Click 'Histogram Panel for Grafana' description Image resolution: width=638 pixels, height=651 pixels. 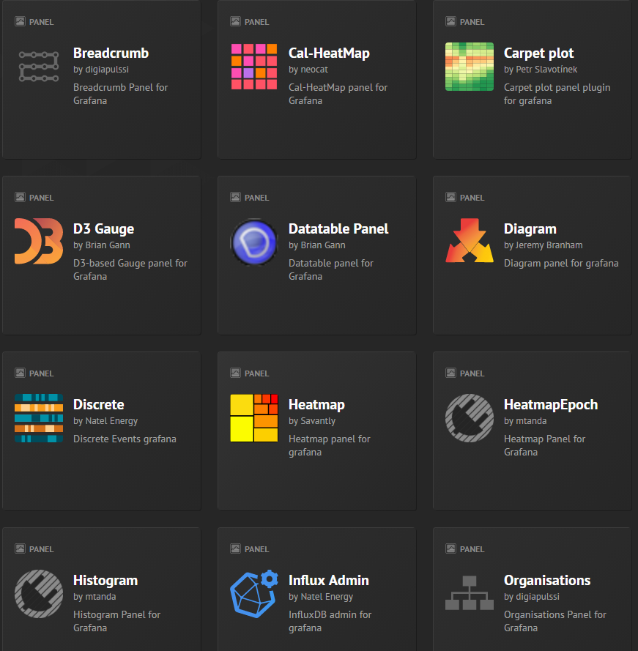coord(116,621)
